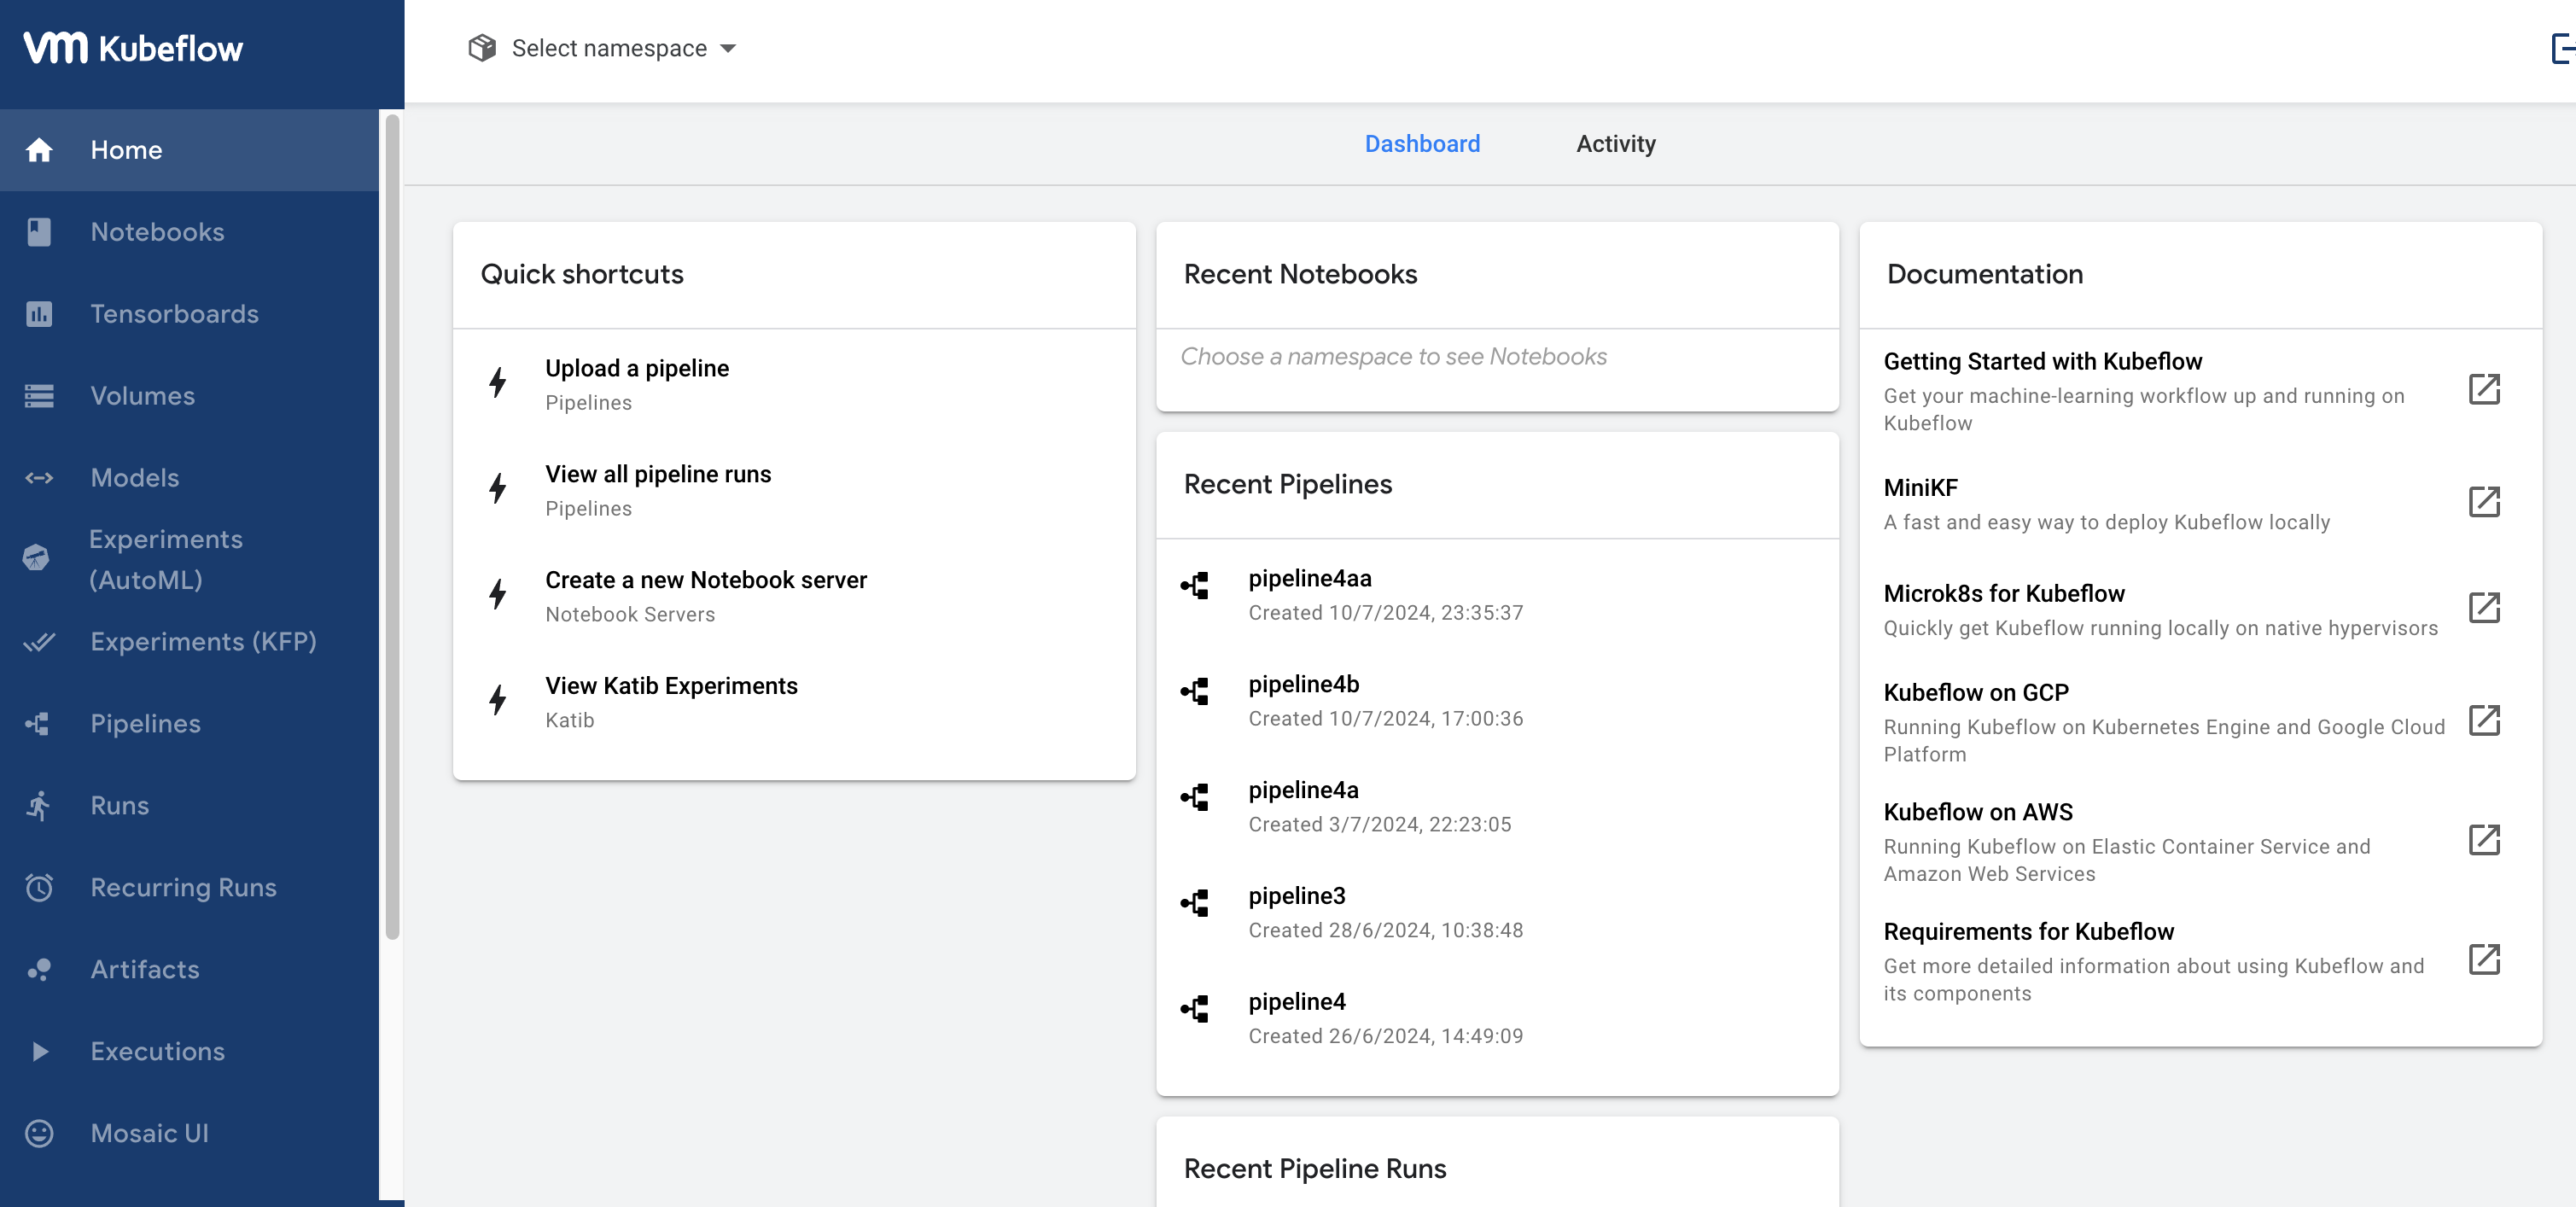Viewport: 2576px width, 1207px height.
Task: Open external link icon for Kubeflow on GCP
Action: click(2485, 721)
